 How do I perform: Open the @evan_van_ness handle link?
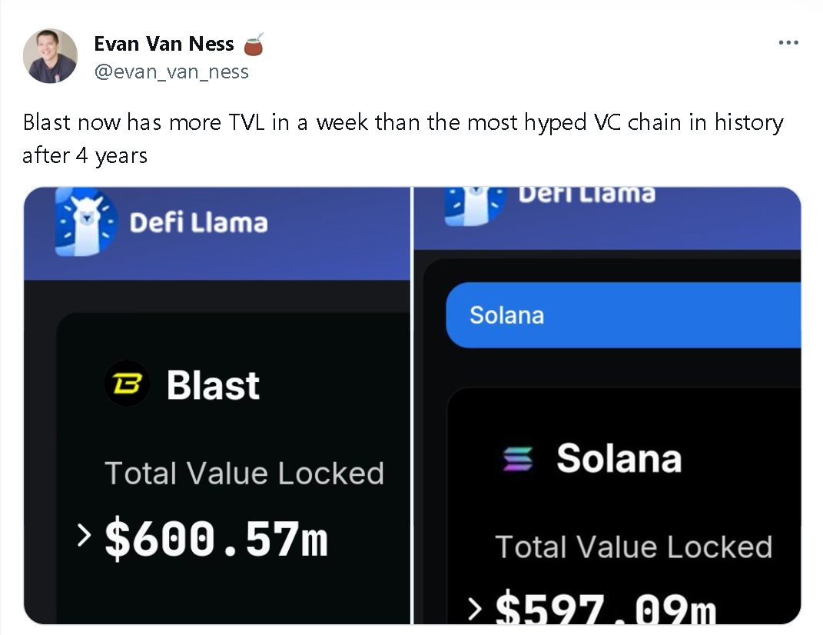tap(171, 71)
